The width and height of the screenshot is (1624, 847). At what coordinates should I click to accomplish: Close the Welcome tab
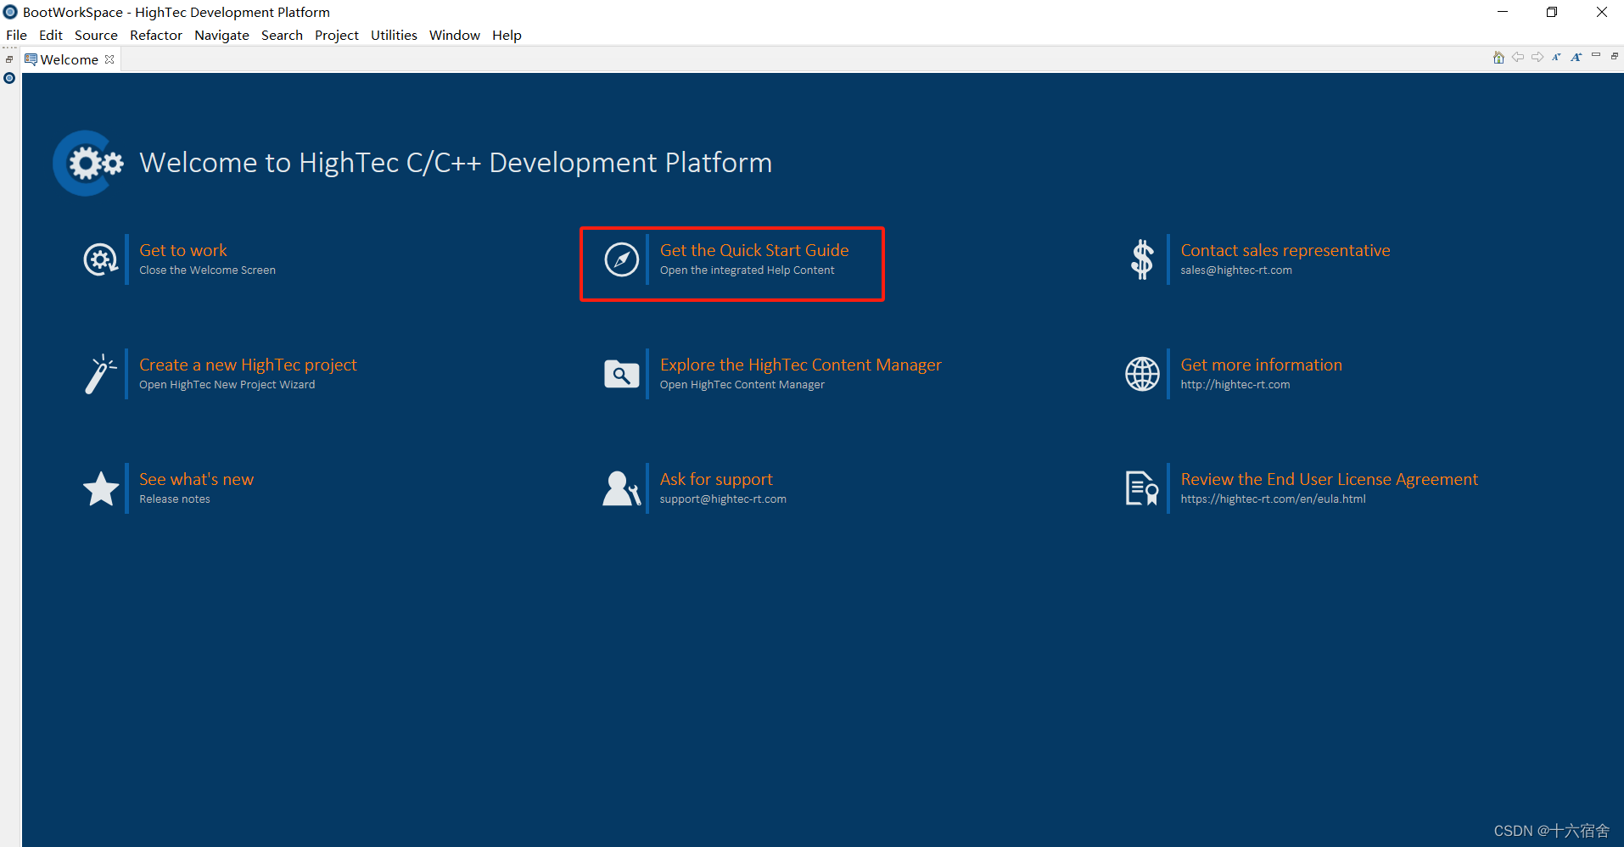point(109,59)
